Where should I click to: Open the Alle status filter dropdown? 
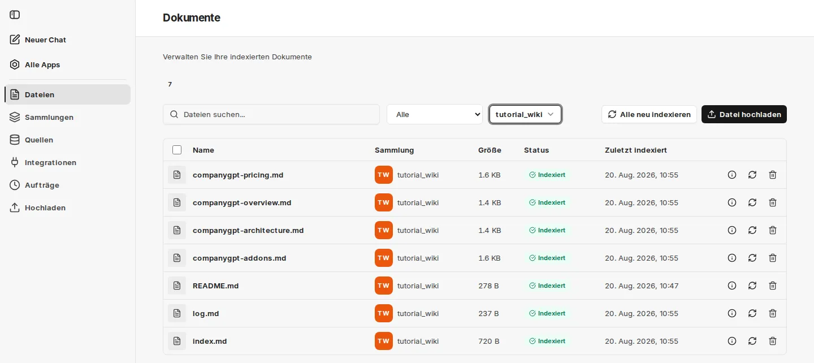(x=435, y=114)
